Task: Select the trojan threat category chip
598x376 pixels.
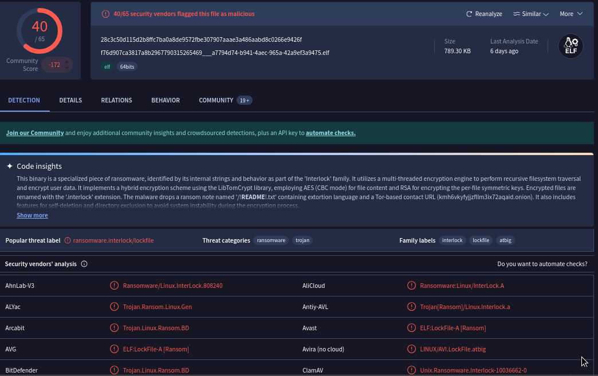Action: 302,240
